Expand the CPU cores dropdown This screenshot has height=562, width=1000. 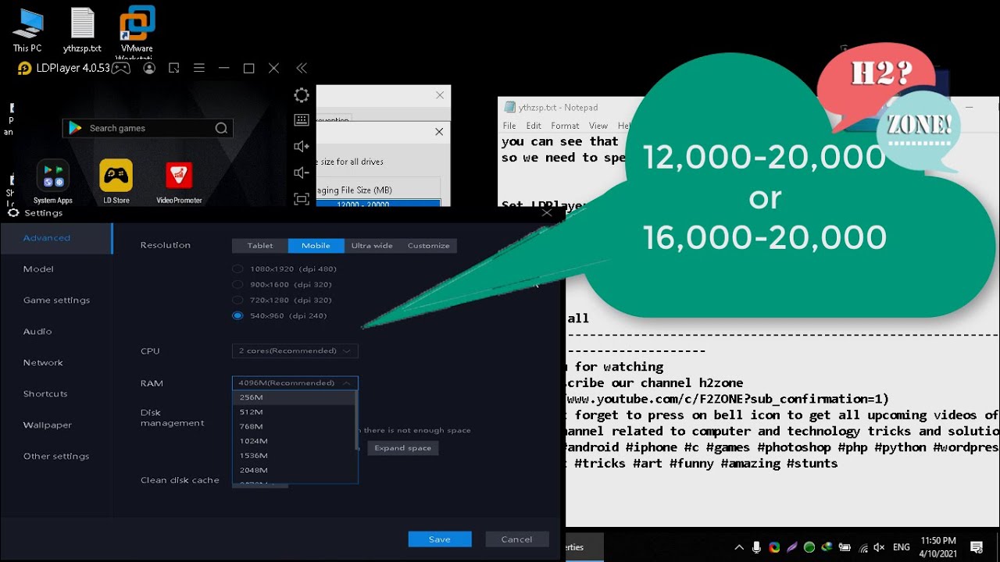(295, 350)
